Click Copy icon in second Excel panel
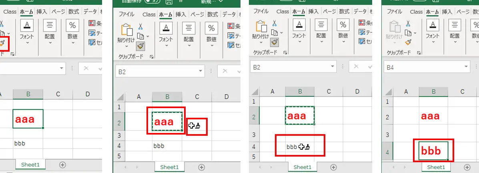Image resolution: width=479 pixels, height=173 pixels. tap(140, 36)
